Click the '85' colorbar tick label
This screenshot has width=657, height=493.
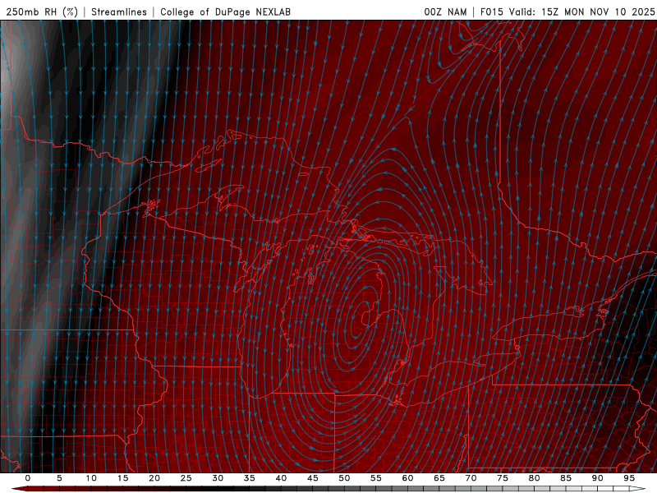[566, 478]
